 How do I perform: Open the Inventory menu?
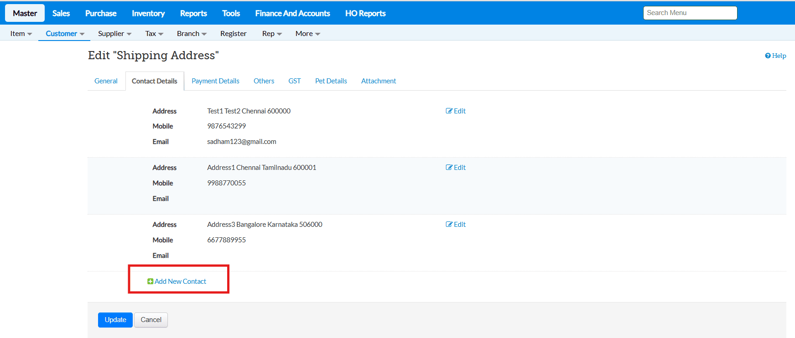click(148, 13)
